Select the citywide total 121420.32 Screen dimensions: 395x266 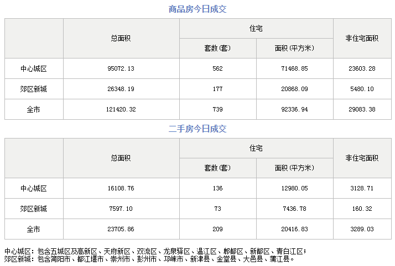click(x=121, y=109)
